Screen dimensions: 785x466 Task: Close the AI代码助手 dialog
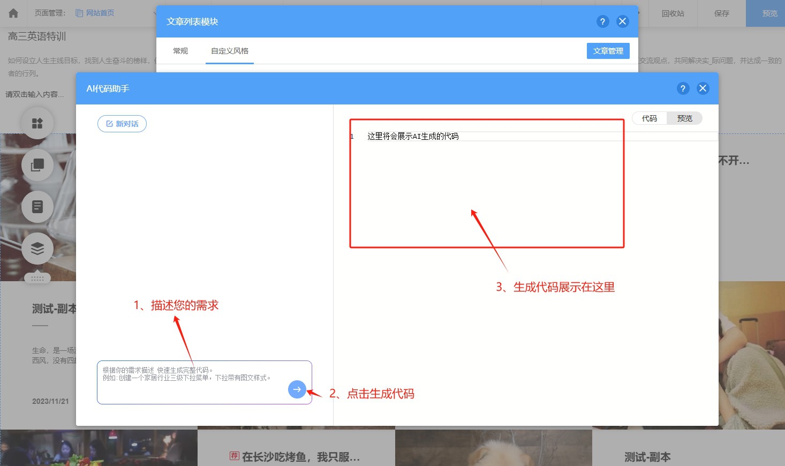click(x=703, y=88)
